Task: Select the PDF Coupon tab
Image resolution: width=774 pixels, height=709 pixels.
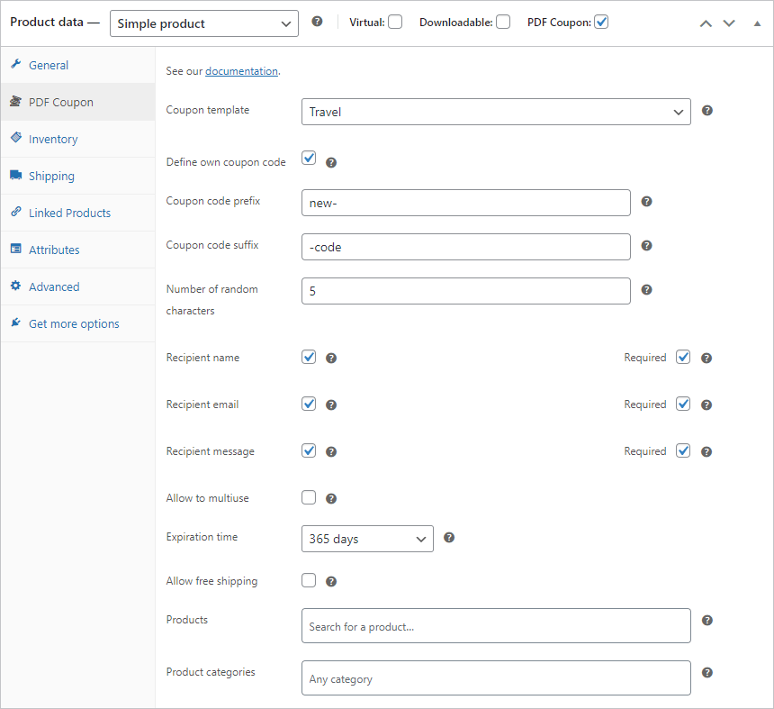Action: (x=78, y=103)
